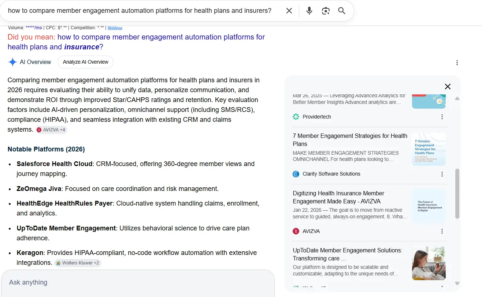Viewport: 482px width, 297px height.
Task: Click Salesforce Health Cloud bullet text
Action: pyautogui.click(x=136, y=169)
